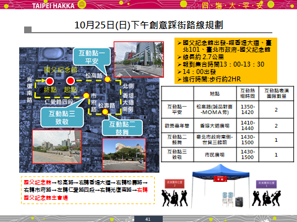The width and height of the screenshot is (297, 222).
Task: Click the blue canopy tent illustration
Action: [x=221, y=186]
